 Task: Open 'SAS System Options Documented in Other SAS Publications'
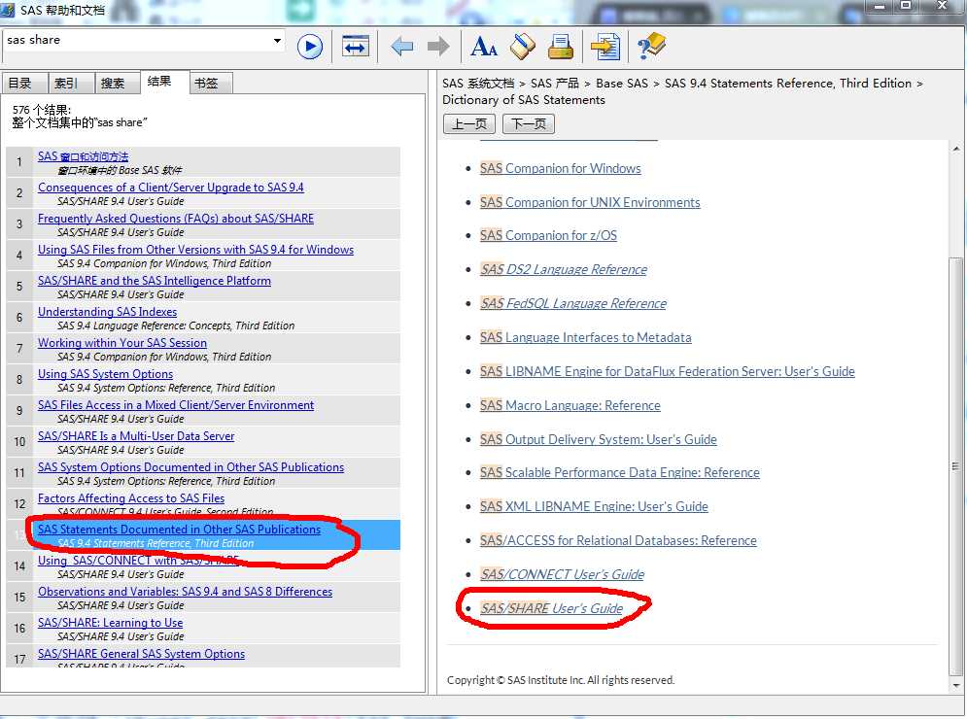point(190,467)
